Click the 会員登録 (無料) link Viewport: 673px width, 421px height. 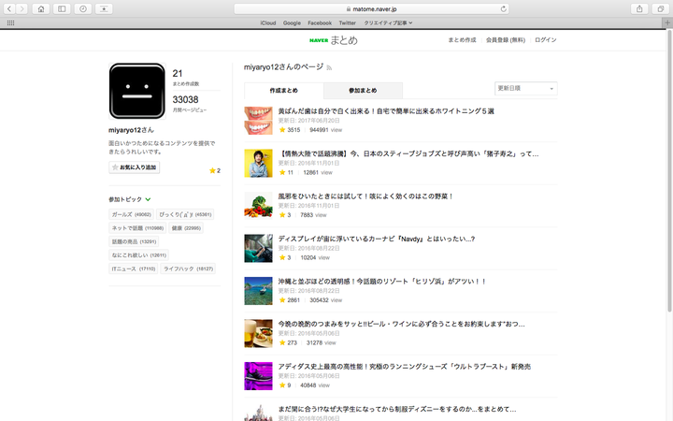click(506, 40)
